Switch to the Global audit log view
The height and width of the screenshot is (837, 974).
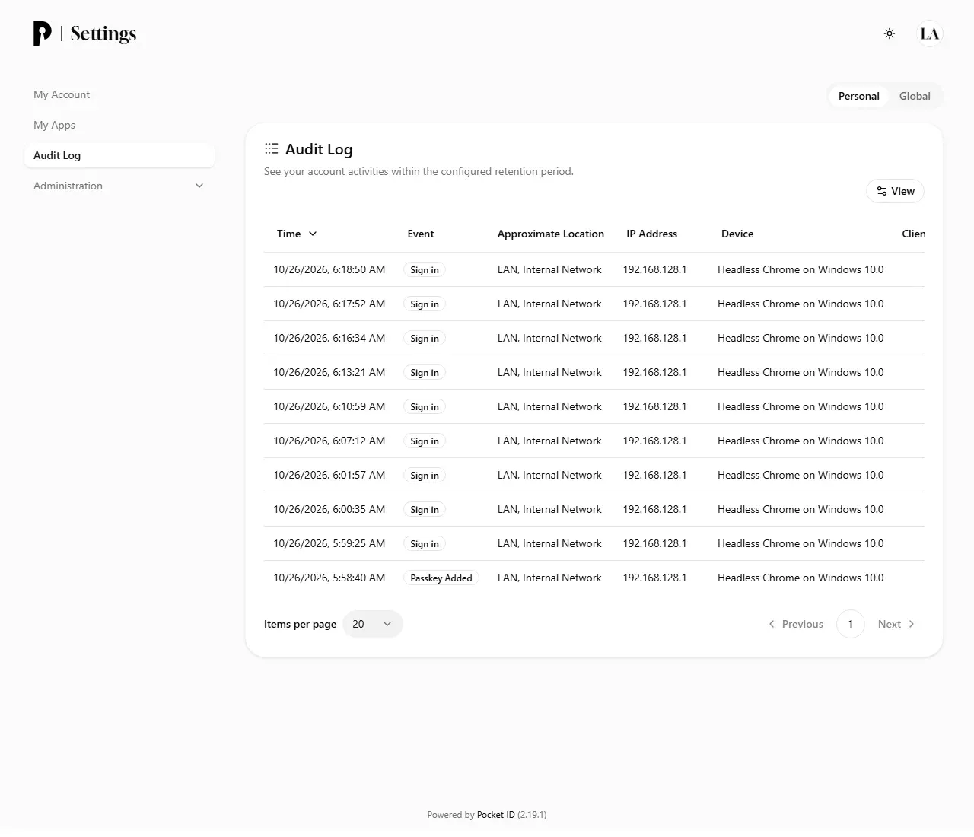(x=915, y=96)
